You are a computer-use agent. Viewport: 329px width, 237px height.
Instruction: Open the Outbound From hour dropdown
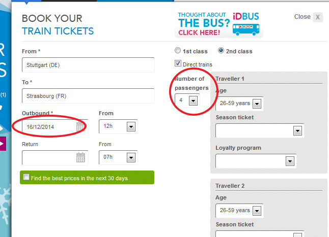[x=118, y=126]
